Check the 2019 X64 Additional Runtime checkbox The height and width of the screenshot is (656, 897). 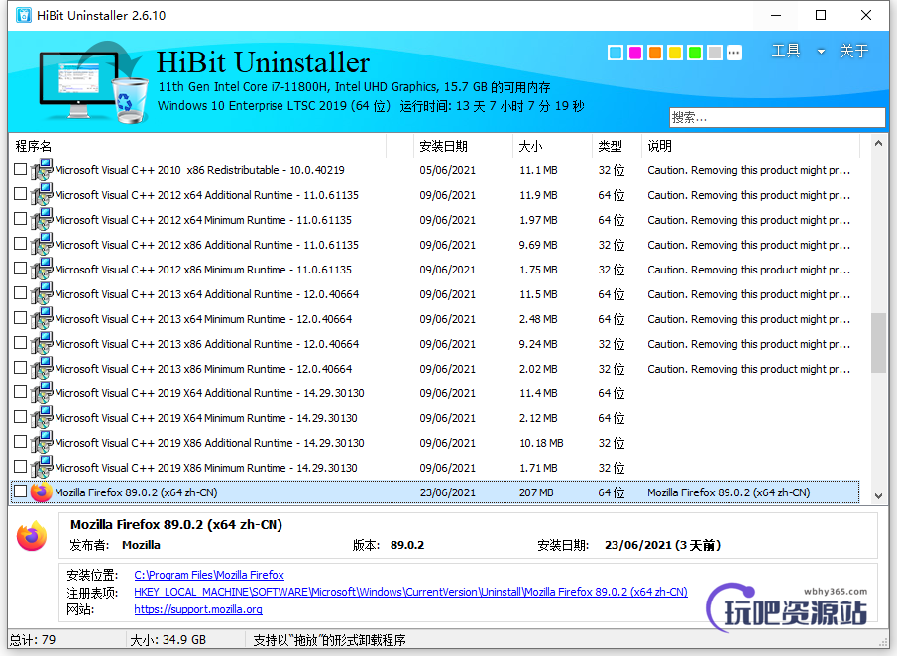click(x=20, y=392)
